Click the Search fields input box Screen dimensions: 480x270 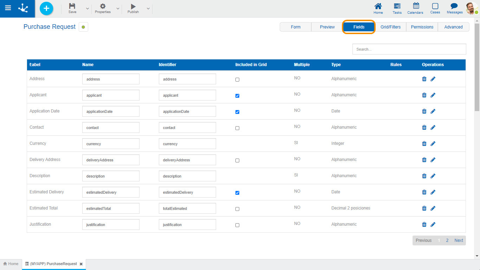[409, 49]
